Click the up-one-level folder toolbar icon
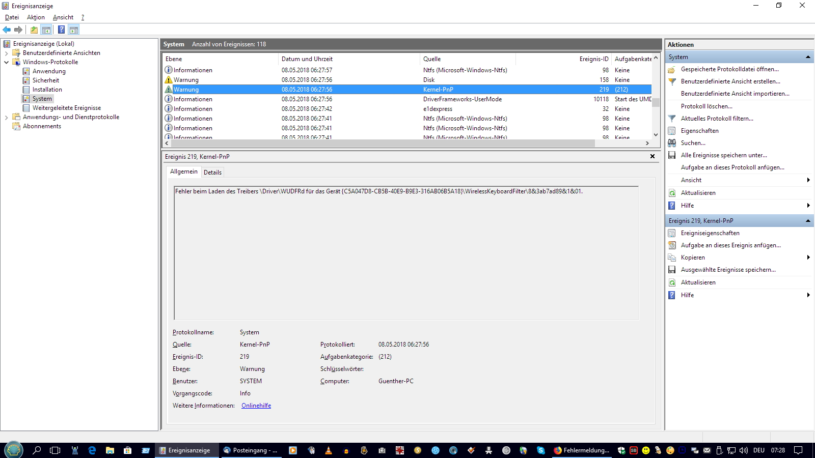Viewport: 815px width, 458px height. point(34,30)
